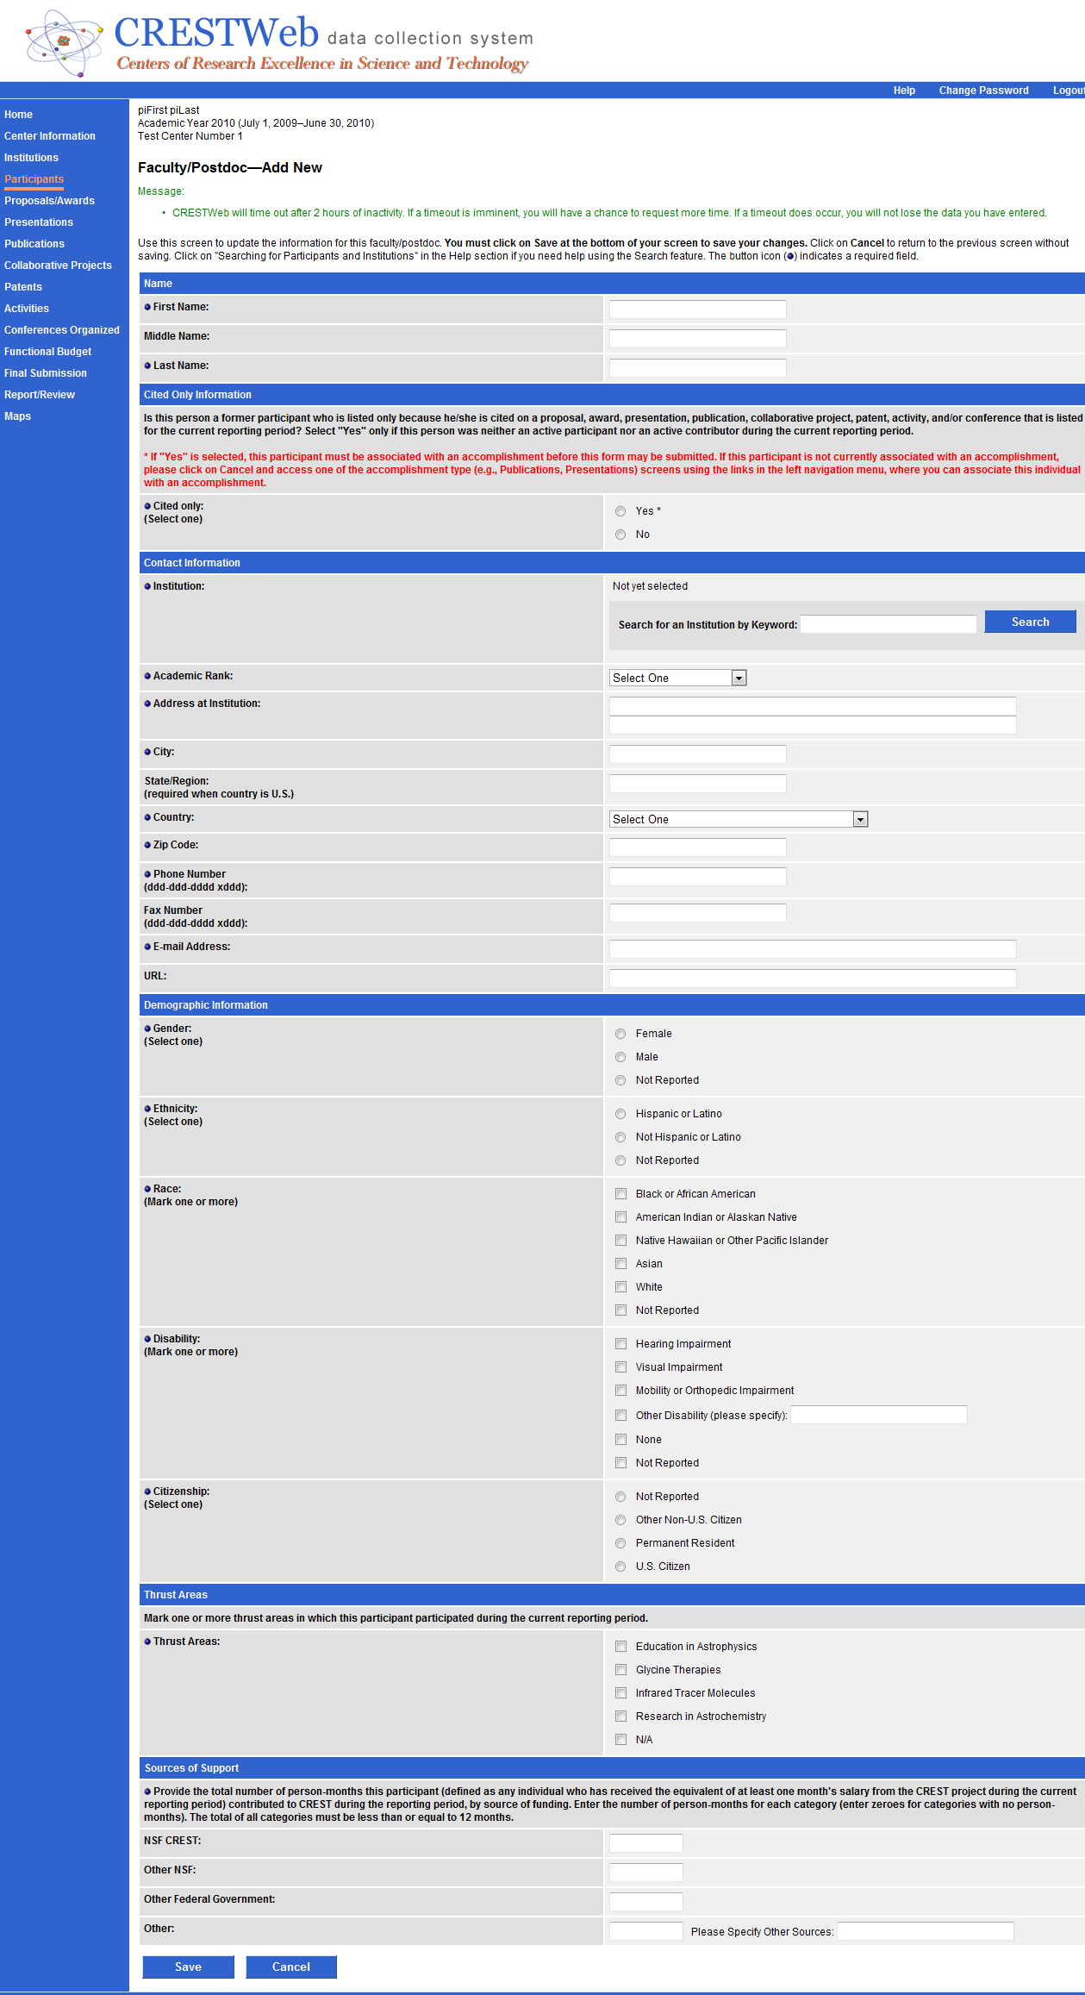
Task: Select Yes for Cited only
Action: coord(620,511)
